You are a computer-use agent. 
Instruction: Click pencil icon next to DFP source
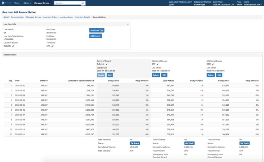pos(158,64)
